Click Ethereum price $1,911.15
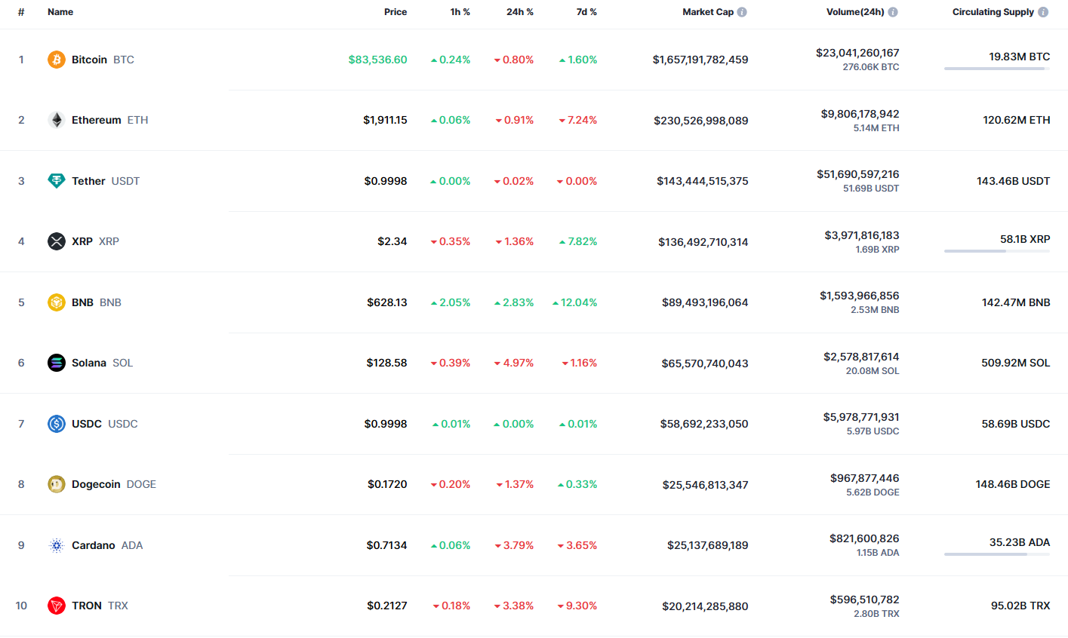Viewport: 1068px width, 638px height. pyautogui.click(x=385, y=120)
